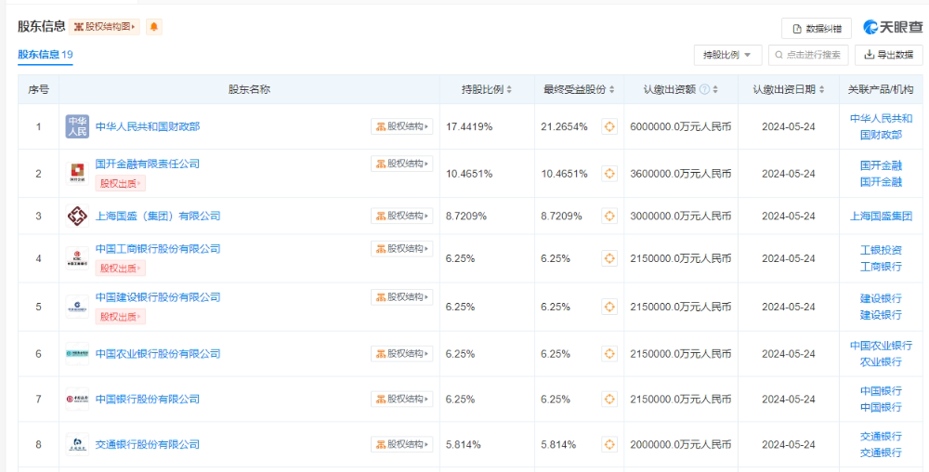The height and width of the screenshot is (472, 929).
Task: Click beneficiary target icon for 21.2654%
Action: [609, 126]
